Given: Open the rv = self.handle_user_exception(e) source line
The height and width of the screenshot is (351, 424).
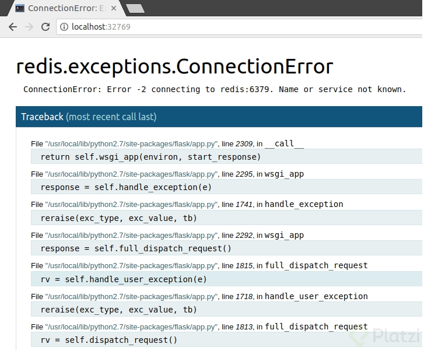Looking at the screenshot, I should pyautogui.click(x=124, y=279).
